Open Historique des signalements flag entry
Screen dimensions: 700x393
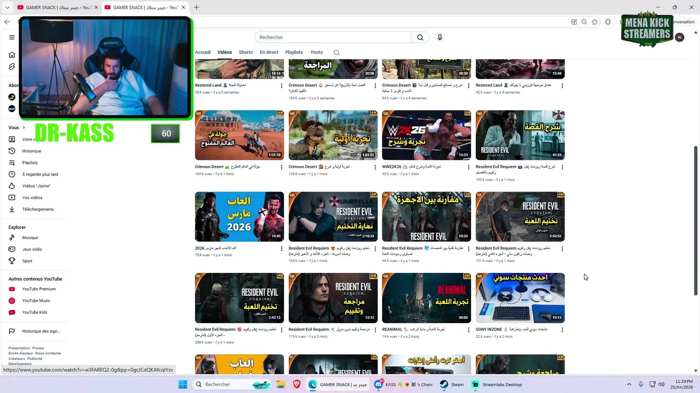(41, 331)
